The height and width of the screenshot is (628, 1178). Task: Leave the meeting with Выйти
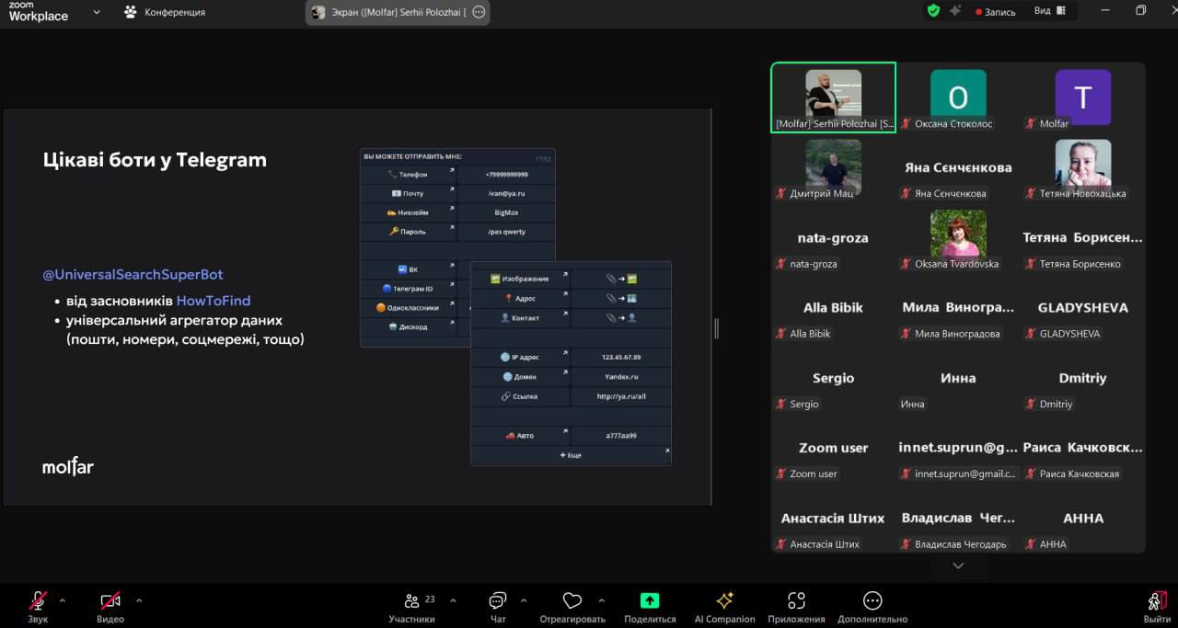tap(1157, 606)
